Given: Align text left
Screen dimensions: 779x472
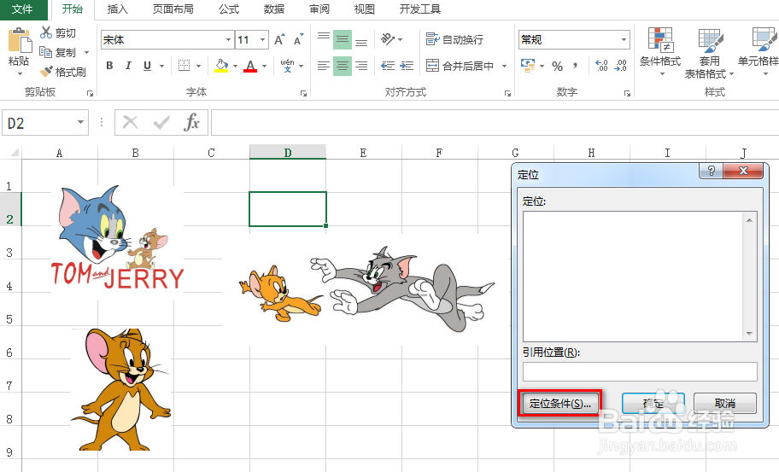Looking at the screenshot, I should [x=324, y=66].
